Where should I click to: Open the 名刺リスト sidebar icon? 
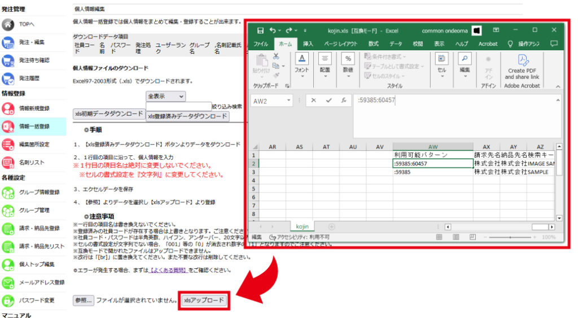(8, 163)
